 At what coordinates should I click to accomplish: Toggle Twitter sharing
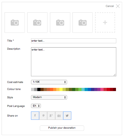coord(67,116)
